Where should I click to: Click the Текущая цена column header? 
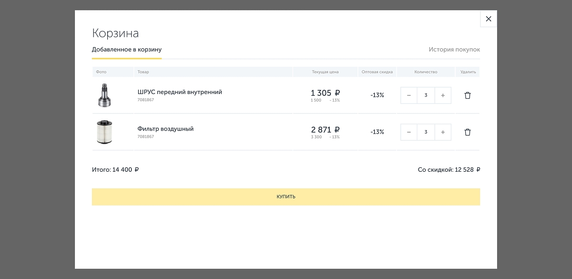[325, 72]
